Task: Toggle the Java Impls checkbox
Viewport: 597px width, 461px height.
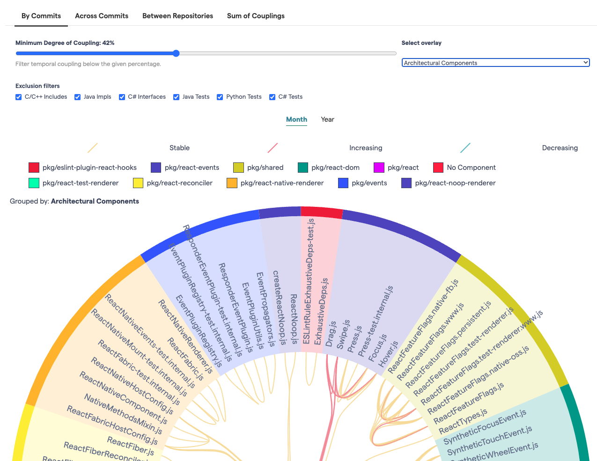Action: point(78,97)
